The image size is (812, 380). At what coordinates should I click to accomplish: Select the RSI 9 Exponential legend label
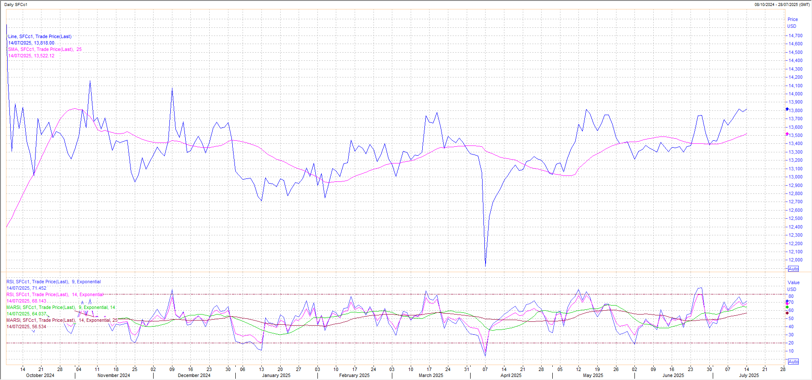tap(53, 282)
